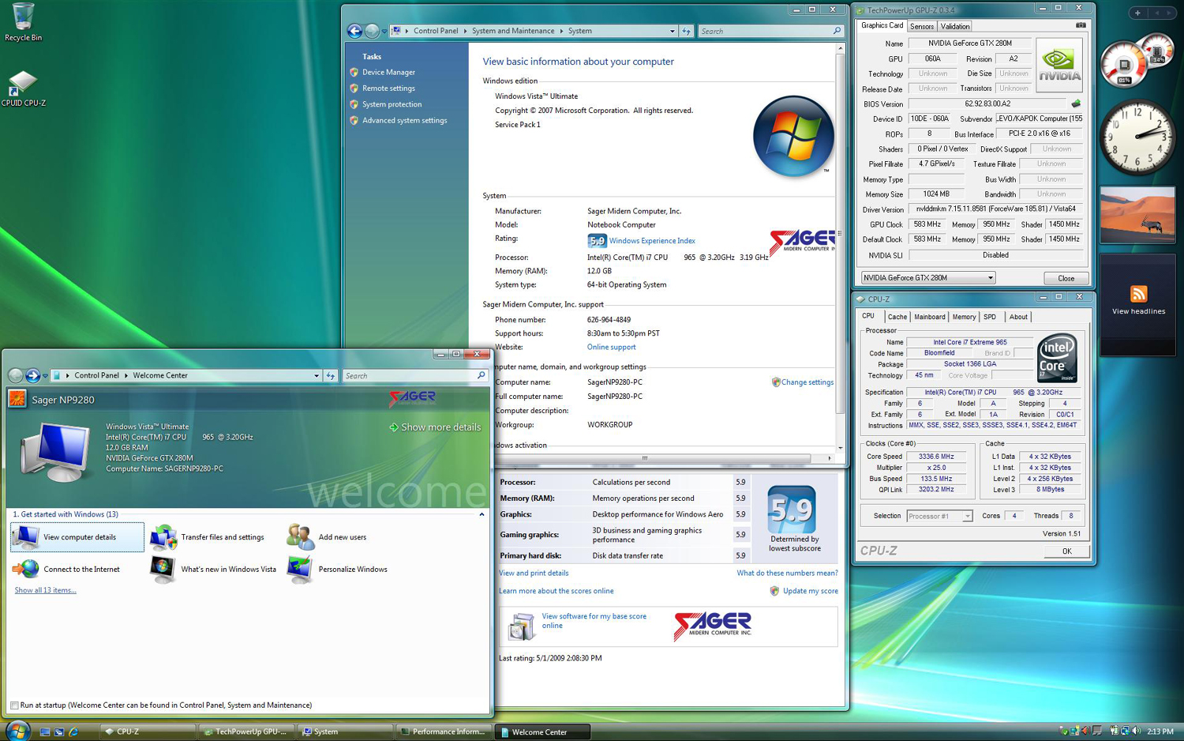Collapse Get started with Windows section
Image resolution: width=1184 pixels, height=741 pixels.
pyautogui.click(x=481, y=514)
